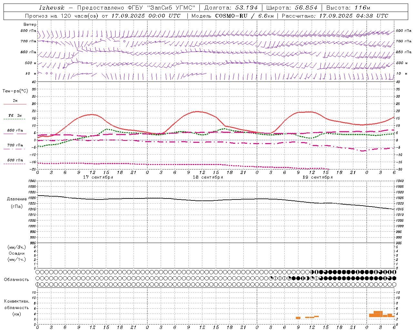Click the "17 сентября" date label

point(98,177)
